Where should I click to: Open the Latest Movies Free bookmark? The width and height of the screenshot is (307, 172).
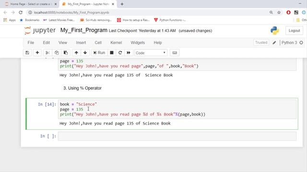point(59,20)
